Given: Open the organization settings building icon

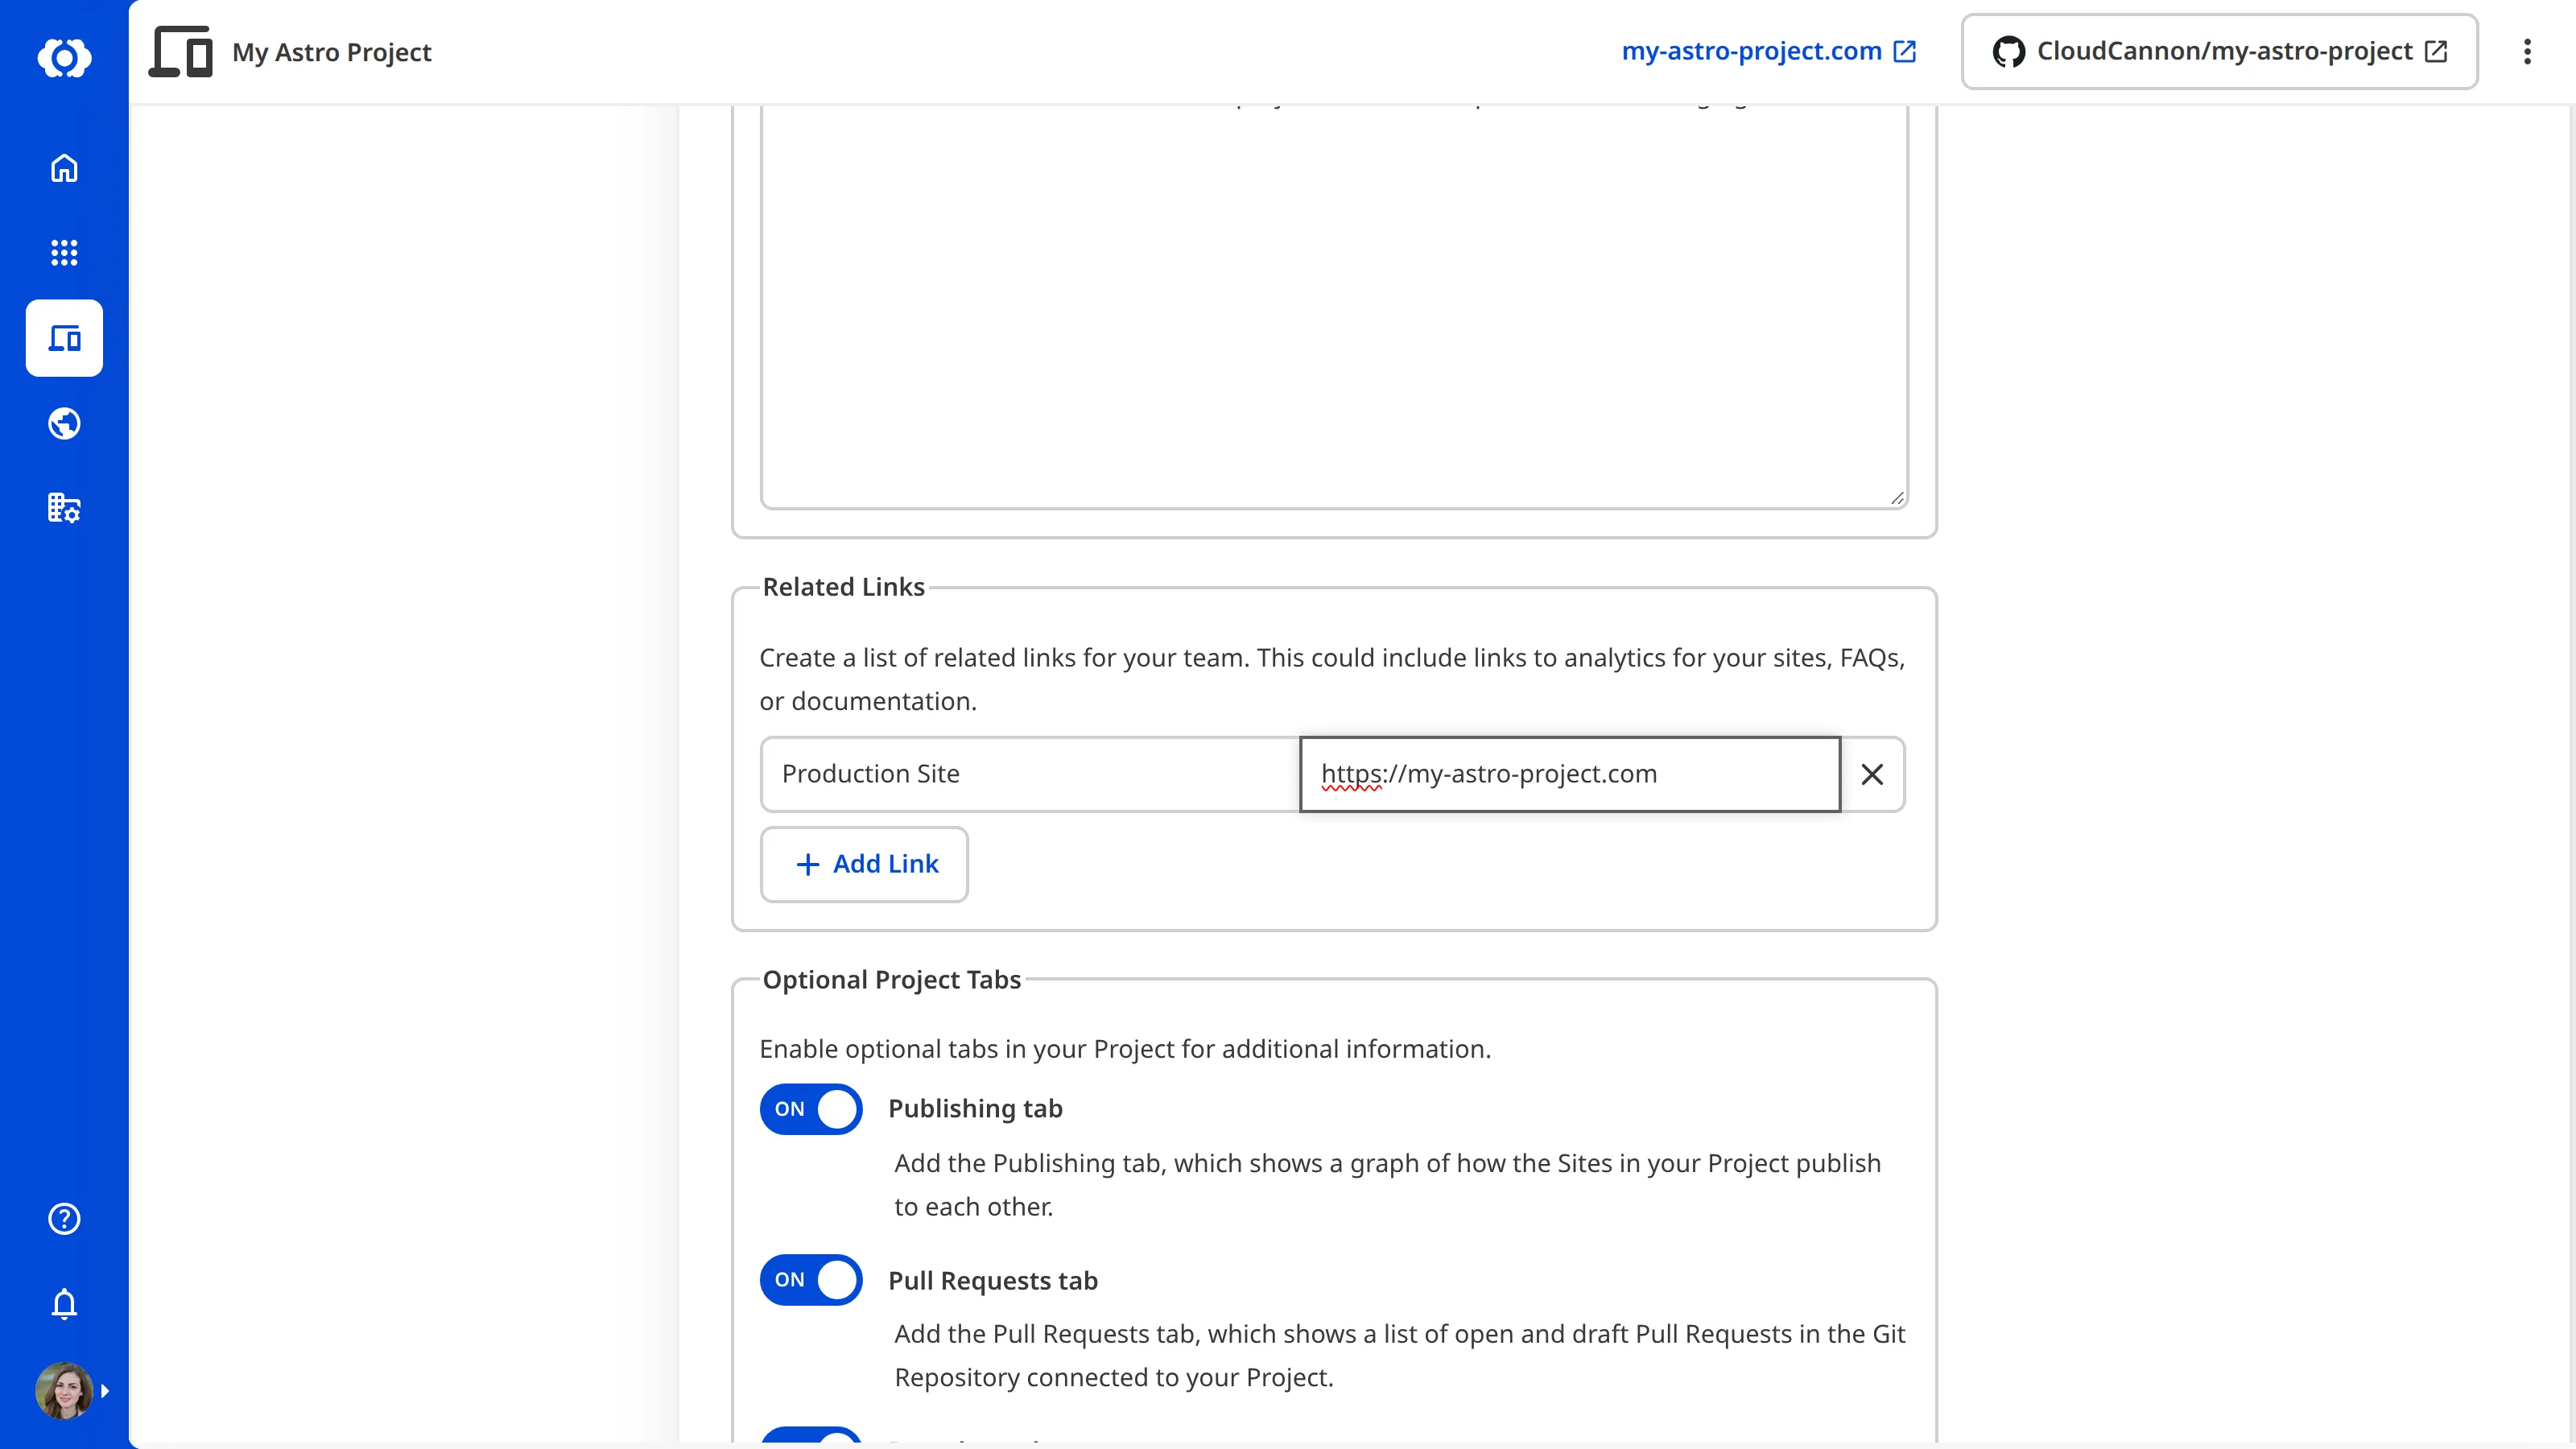Looking at the screenshot, I should pyautogui.click(x=64, y=508).
